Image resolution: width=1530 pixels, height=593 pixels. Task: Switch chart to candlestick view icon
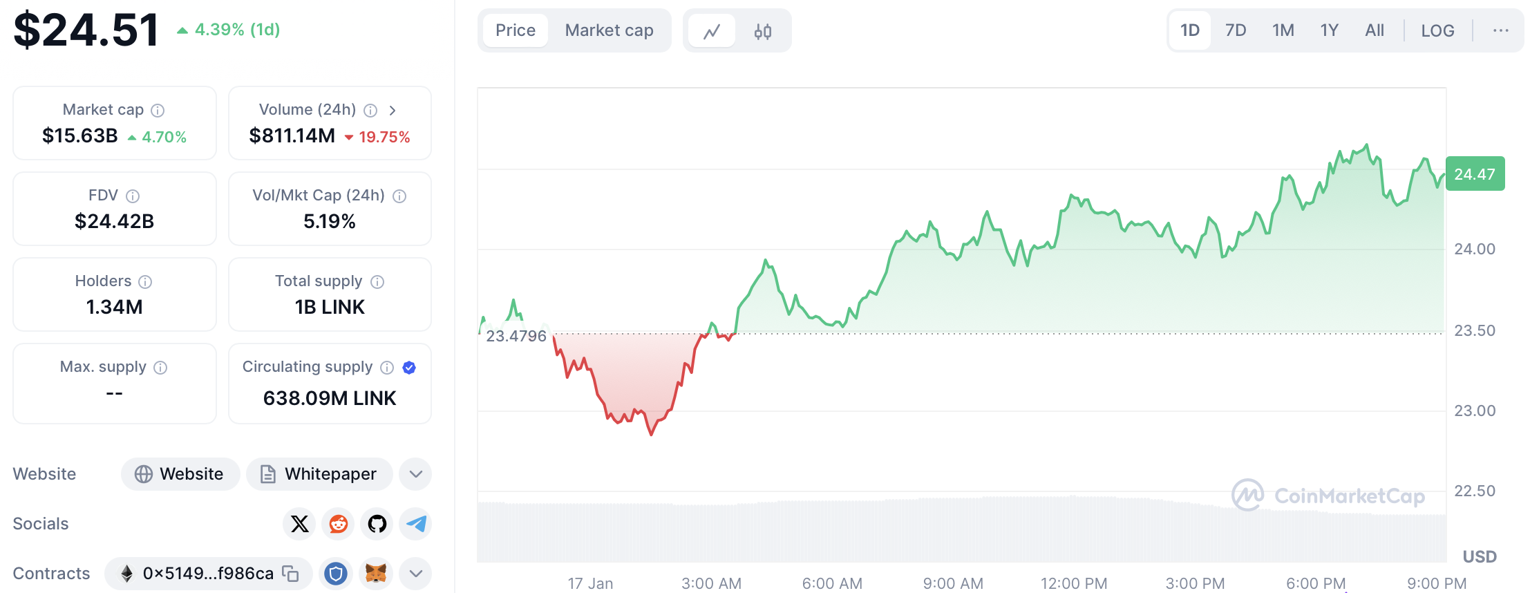click(x=762, y=31)
